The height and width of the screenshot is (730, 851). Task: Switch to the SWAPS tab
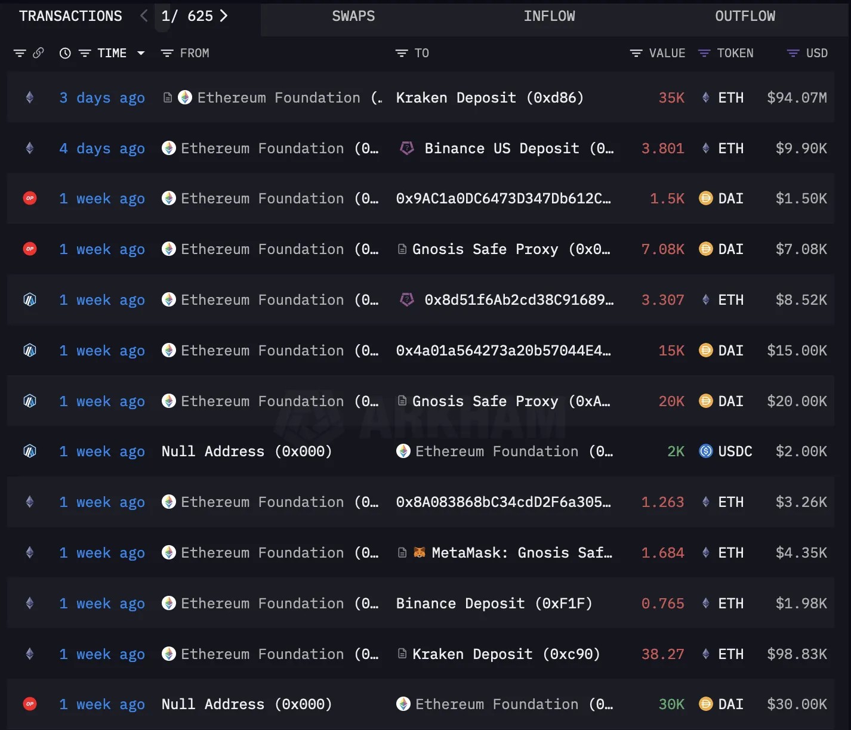[x=353, y=16]
